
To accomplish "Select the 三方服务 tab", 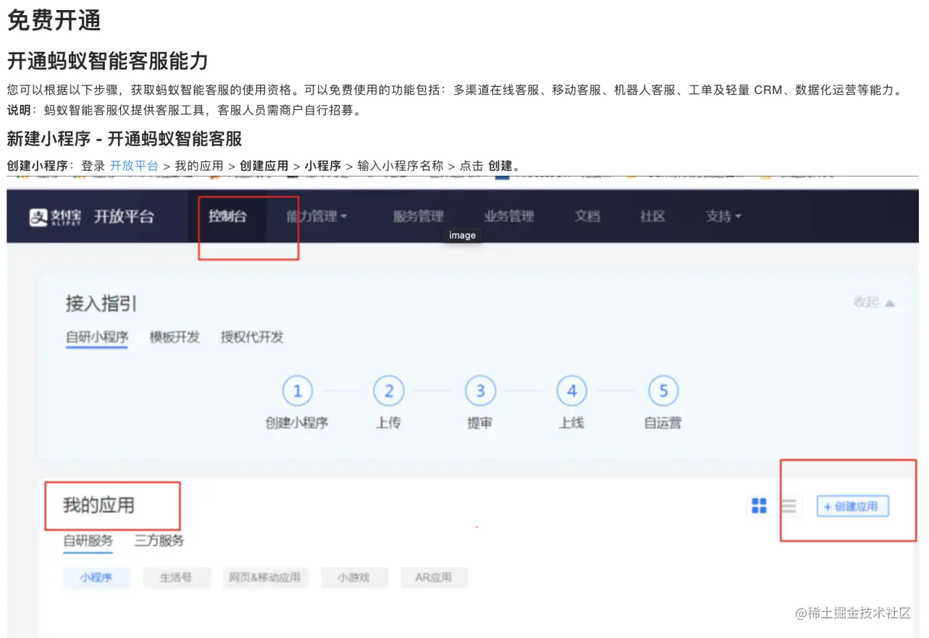I will click(159, 540).
